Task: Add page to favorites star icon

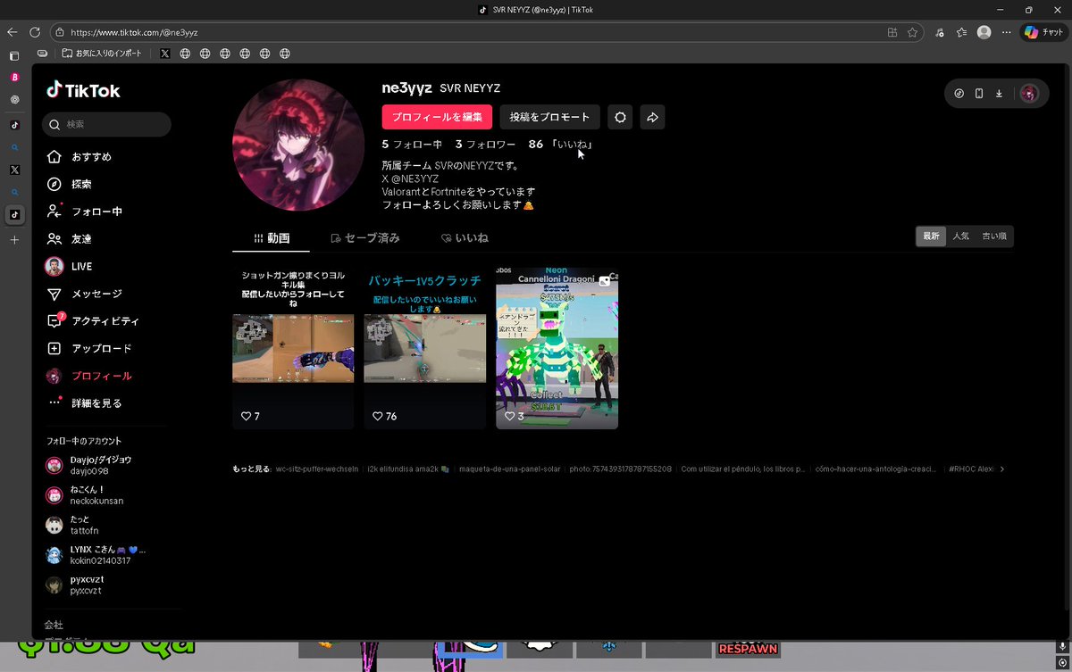Action: (x=912, y=32)
